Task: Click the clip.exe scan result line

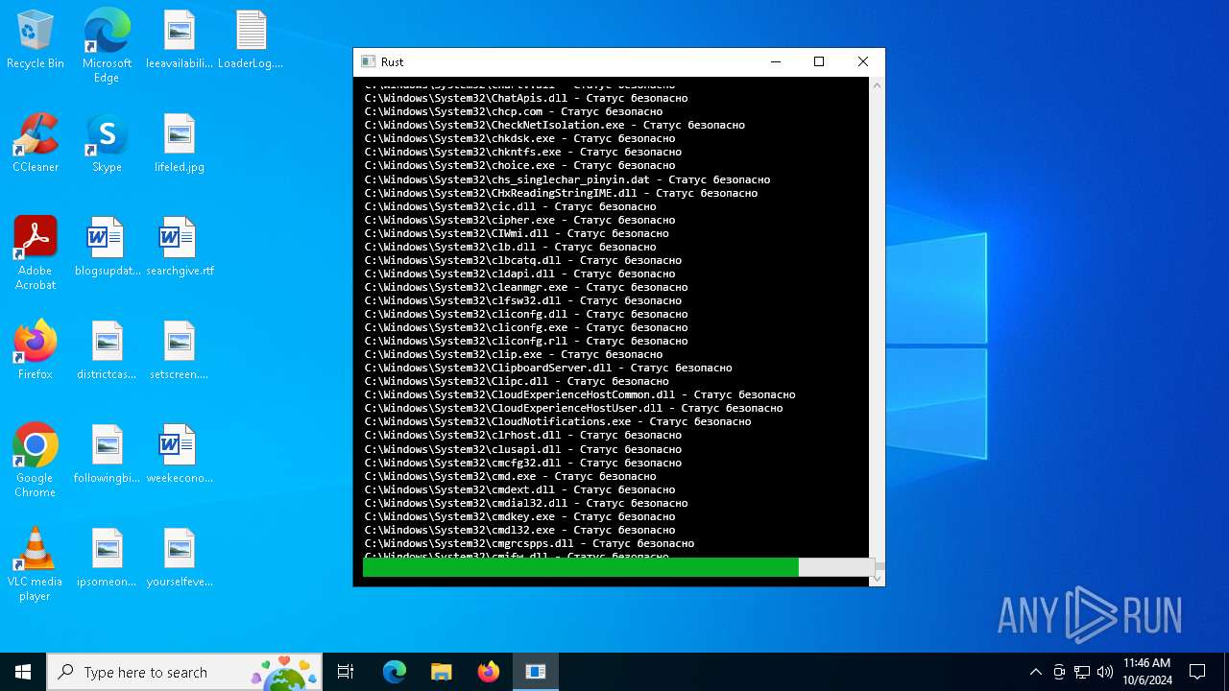Action: click(513, 354)
